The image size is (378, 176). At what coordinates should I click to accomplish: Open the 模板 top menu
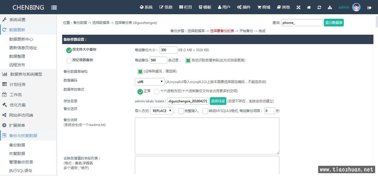(205, 7)
